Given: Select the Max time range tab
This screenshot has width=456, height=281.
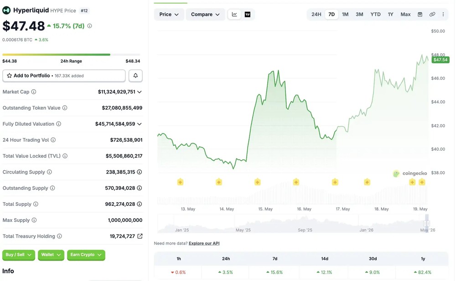Looking at the screenshot, I should [405, 14].
